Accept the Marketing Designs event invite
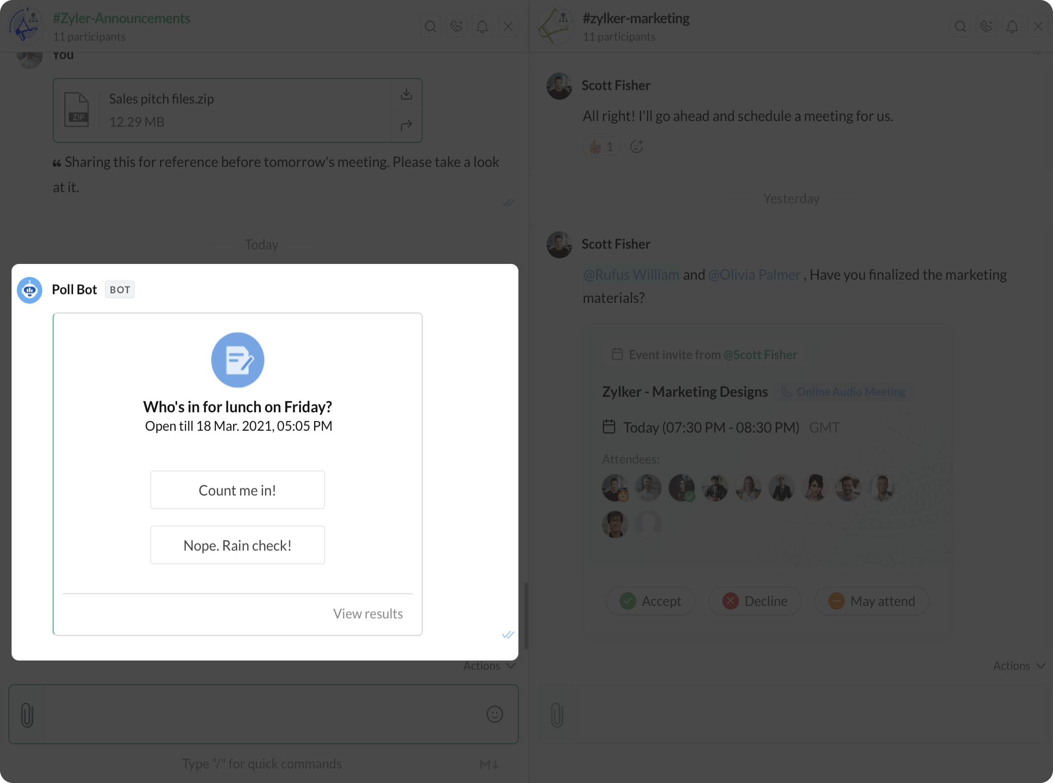Image resolution: width=1053 pixels, height=783 pixels. click(x=650, y=601)
